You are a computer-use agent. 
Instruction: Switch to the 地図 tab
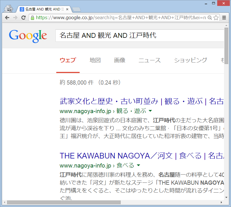pos(95,60)
